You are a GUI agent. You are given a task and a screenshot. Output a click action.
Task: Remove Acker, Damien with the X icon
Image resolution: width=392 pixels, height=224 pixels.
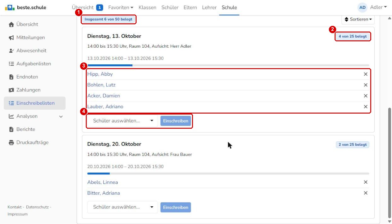click(x=366, y=96)
